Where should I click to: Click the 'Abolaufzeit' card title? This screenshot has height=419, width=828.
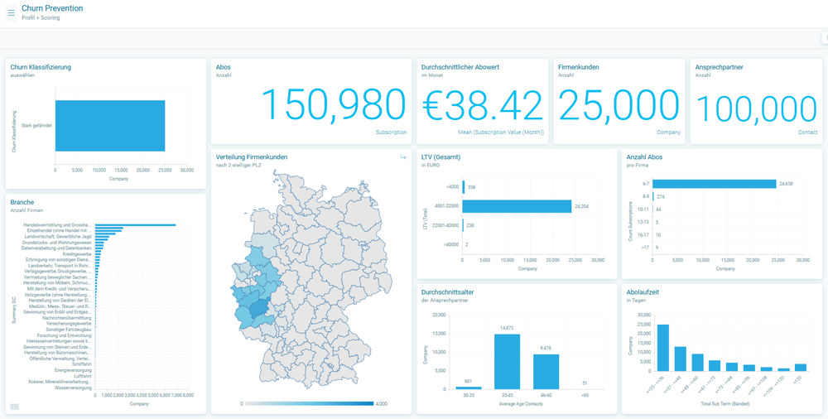click(643, 291)
